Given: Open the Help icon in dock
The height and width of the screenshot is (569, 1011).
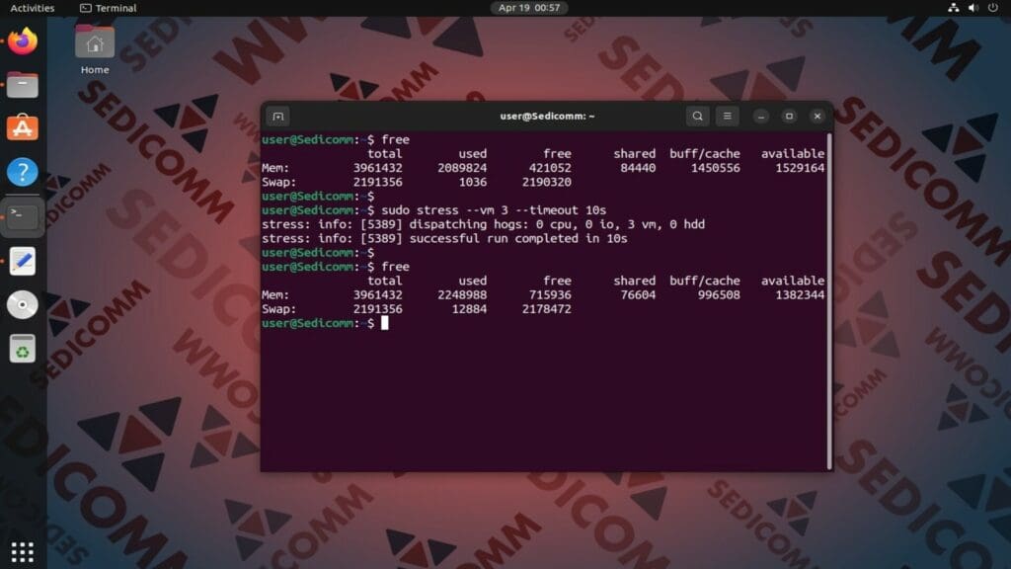Looking at the screenshot, I should click(x=23, y=172).
